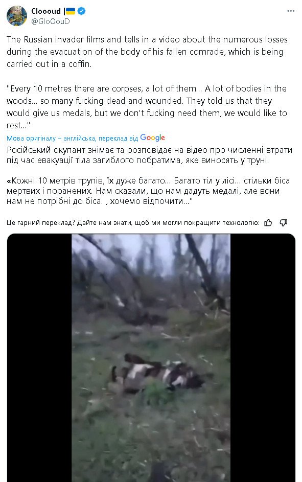Open the Cloooud profile avatar
This screenshot has height=482, width=302.
(16, 16)
